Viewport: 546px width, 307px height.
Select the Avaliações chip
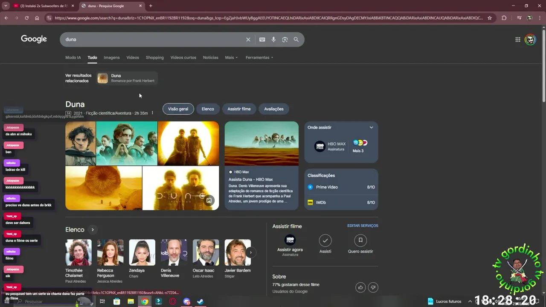coord(274,109)
